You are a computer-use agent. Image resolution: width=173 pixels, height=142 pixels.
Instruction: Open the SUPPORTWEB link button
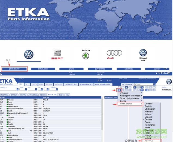pyautogui.click(x=100, y=69)
